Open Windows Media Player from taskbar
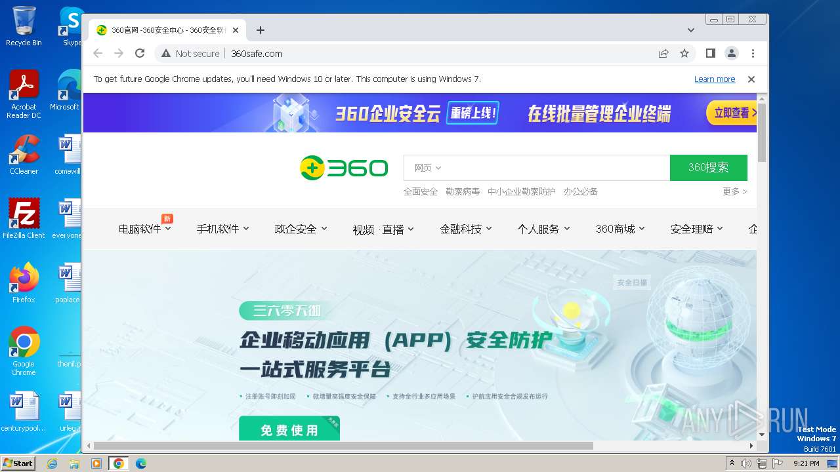The image size is (840, 472). (96, 463)
